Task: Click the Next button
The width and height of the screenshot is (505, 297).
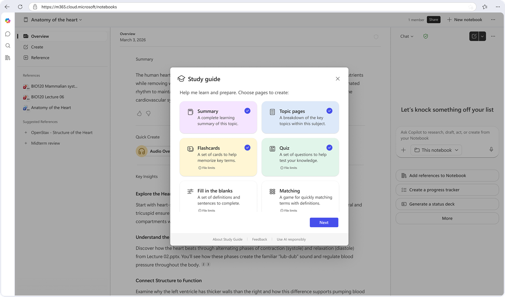Action: tap(324, 223)
